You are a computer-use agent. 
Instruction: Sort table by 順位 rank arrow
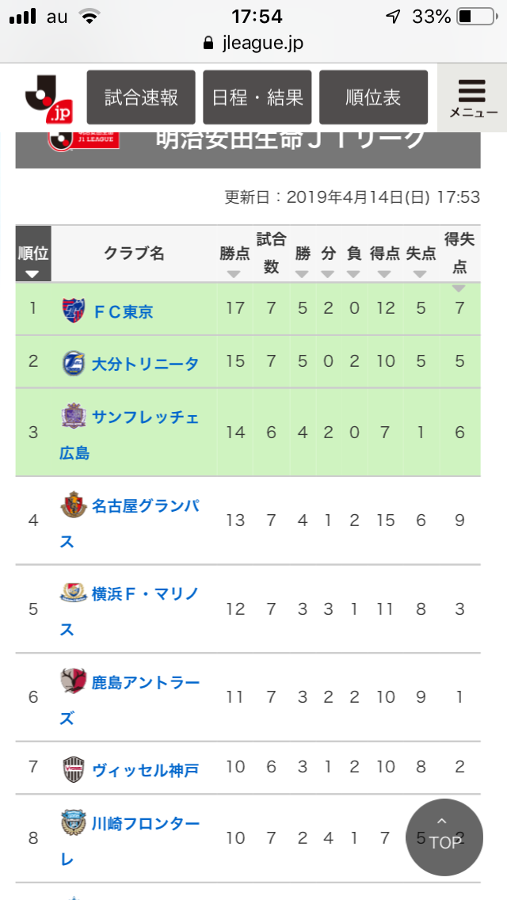(33, 274)
